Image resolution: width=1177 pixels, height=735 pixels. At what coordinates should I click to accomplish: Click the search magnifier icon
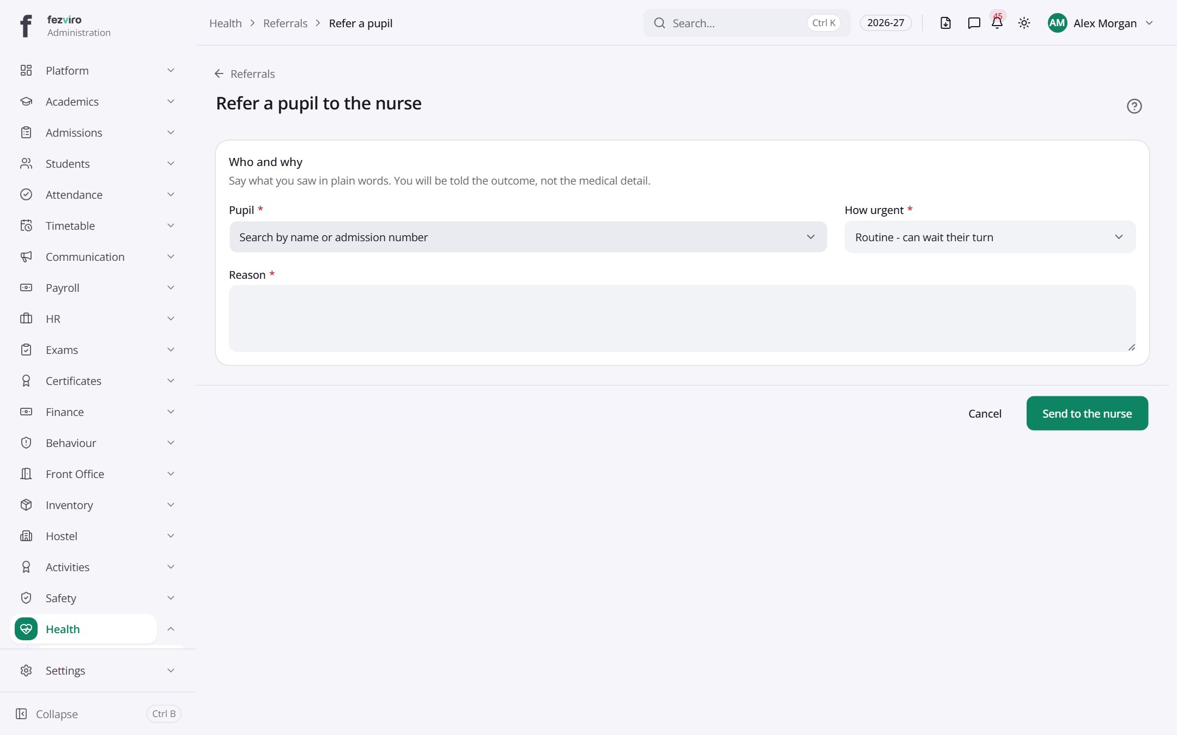click(659, 23)
